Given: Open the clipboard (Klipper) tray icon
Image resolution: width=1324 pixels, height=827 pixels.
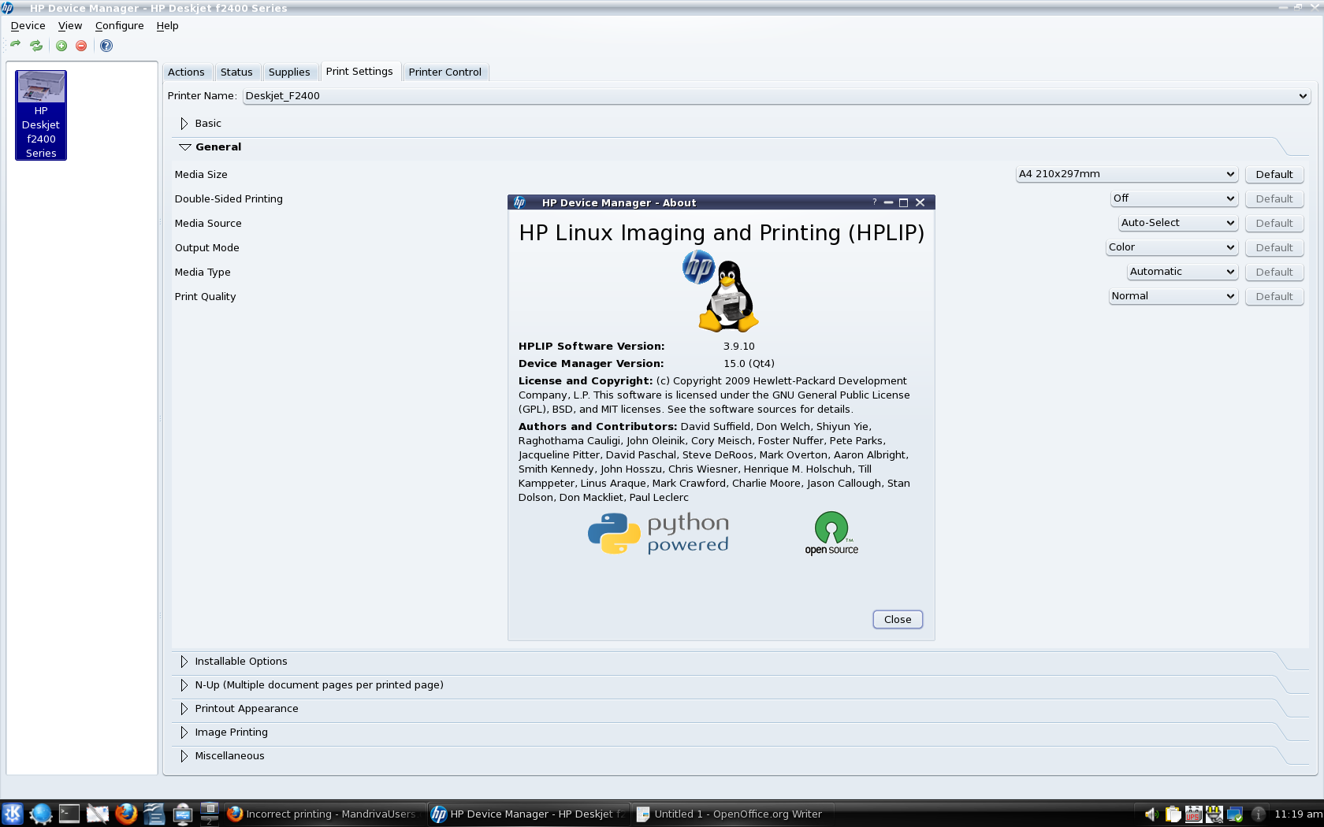Looking at the screenshot, I should [x=1173, y=814].
